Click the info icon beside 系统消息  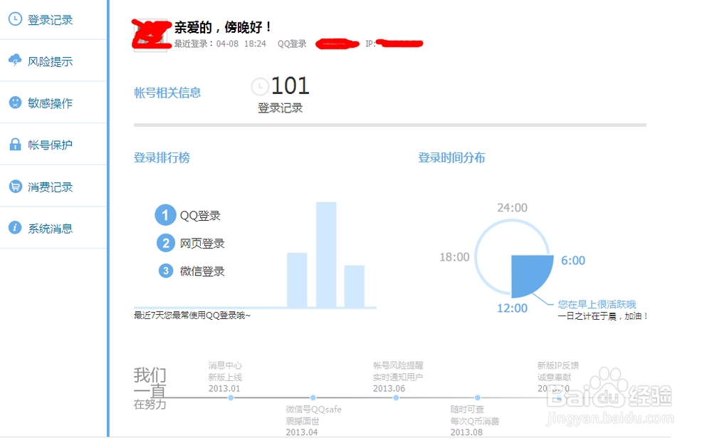pyautogui.click(x=15, y=228)
